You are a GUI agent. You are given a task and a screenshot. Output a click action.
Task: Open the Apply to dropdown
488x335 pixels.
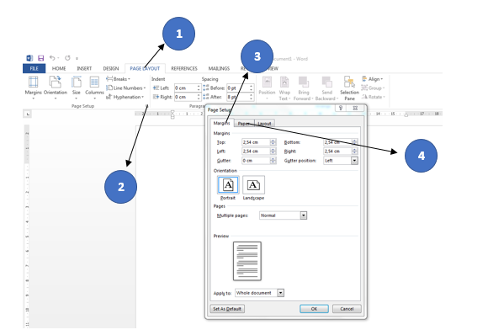[x=280, y=293]
